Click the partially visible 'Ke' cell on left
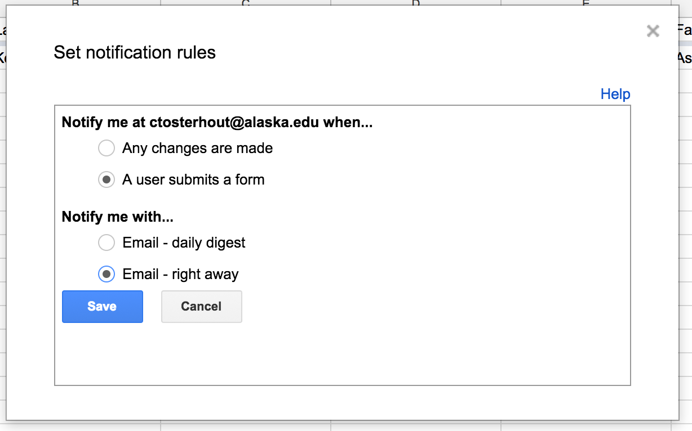Screen dimensions: 692x431 tap(3, 56)
